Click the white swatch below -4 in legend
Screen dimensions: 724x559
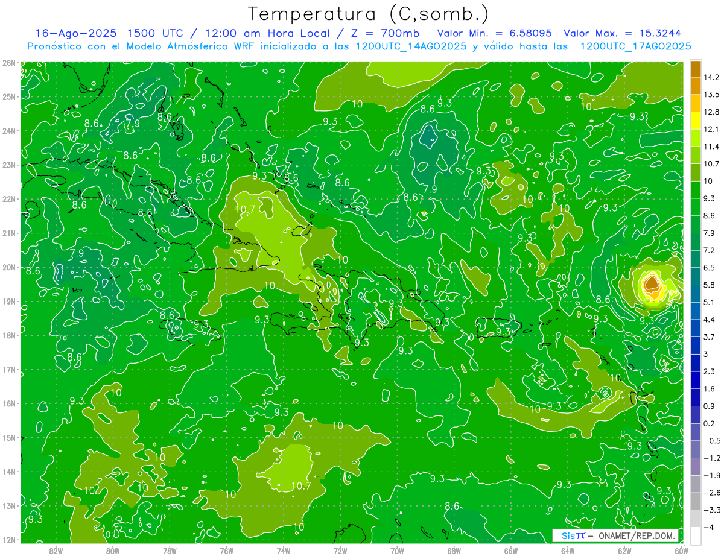coord(696,535)
